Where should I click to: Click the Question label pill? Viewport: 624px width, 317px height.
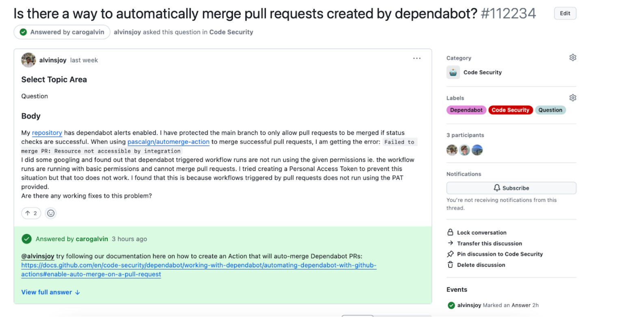click(x=550, y=110)
